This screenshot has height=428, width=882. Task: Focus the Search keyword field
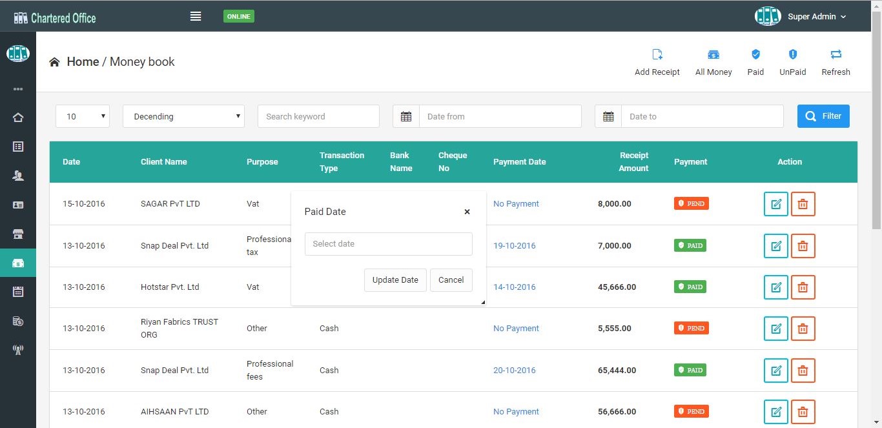(318, 116)
